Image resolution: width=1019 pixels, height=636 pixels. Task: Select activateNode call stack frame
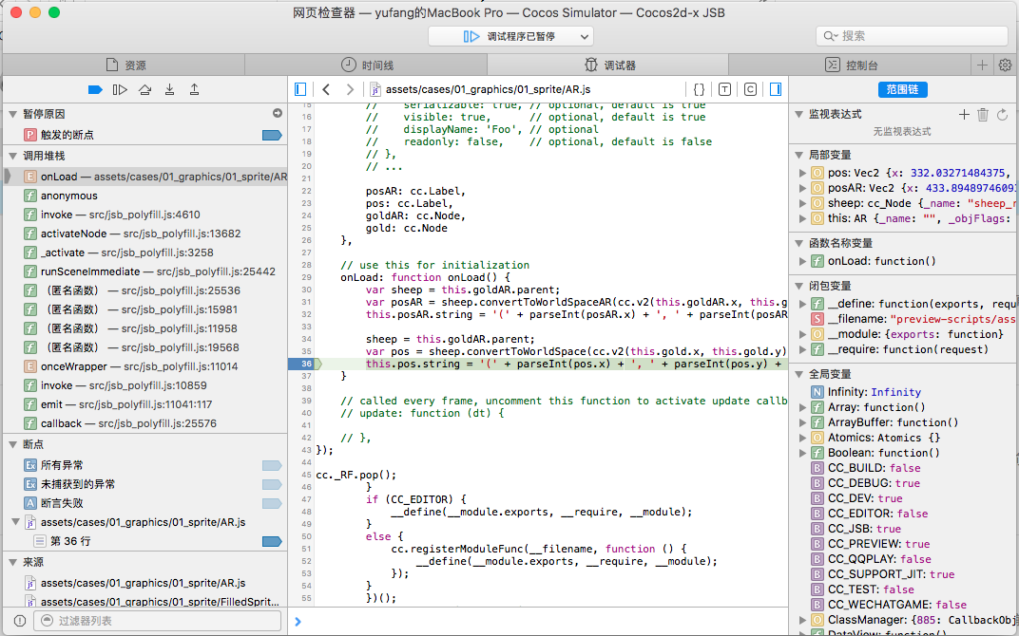click(x=145, y=234)
